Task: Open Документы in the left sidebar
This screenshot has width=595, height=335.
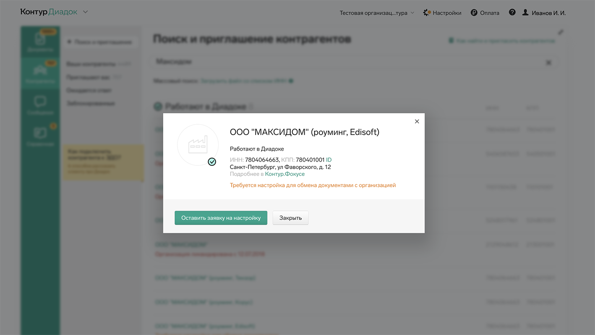Action: coord(40,42)
